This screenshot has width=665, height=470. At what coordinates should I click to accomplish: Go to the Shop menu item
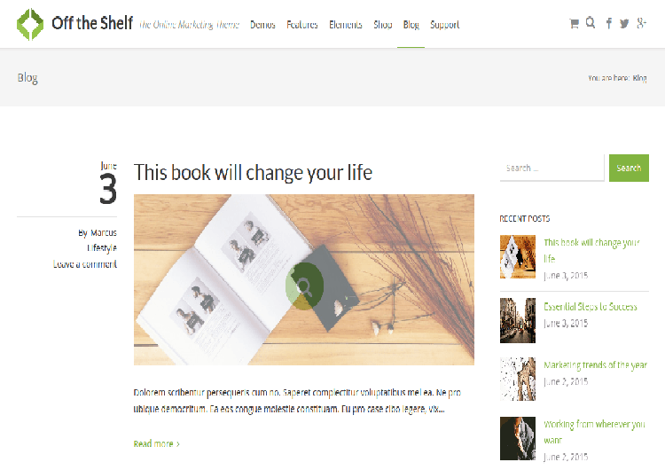pos(382,25)
